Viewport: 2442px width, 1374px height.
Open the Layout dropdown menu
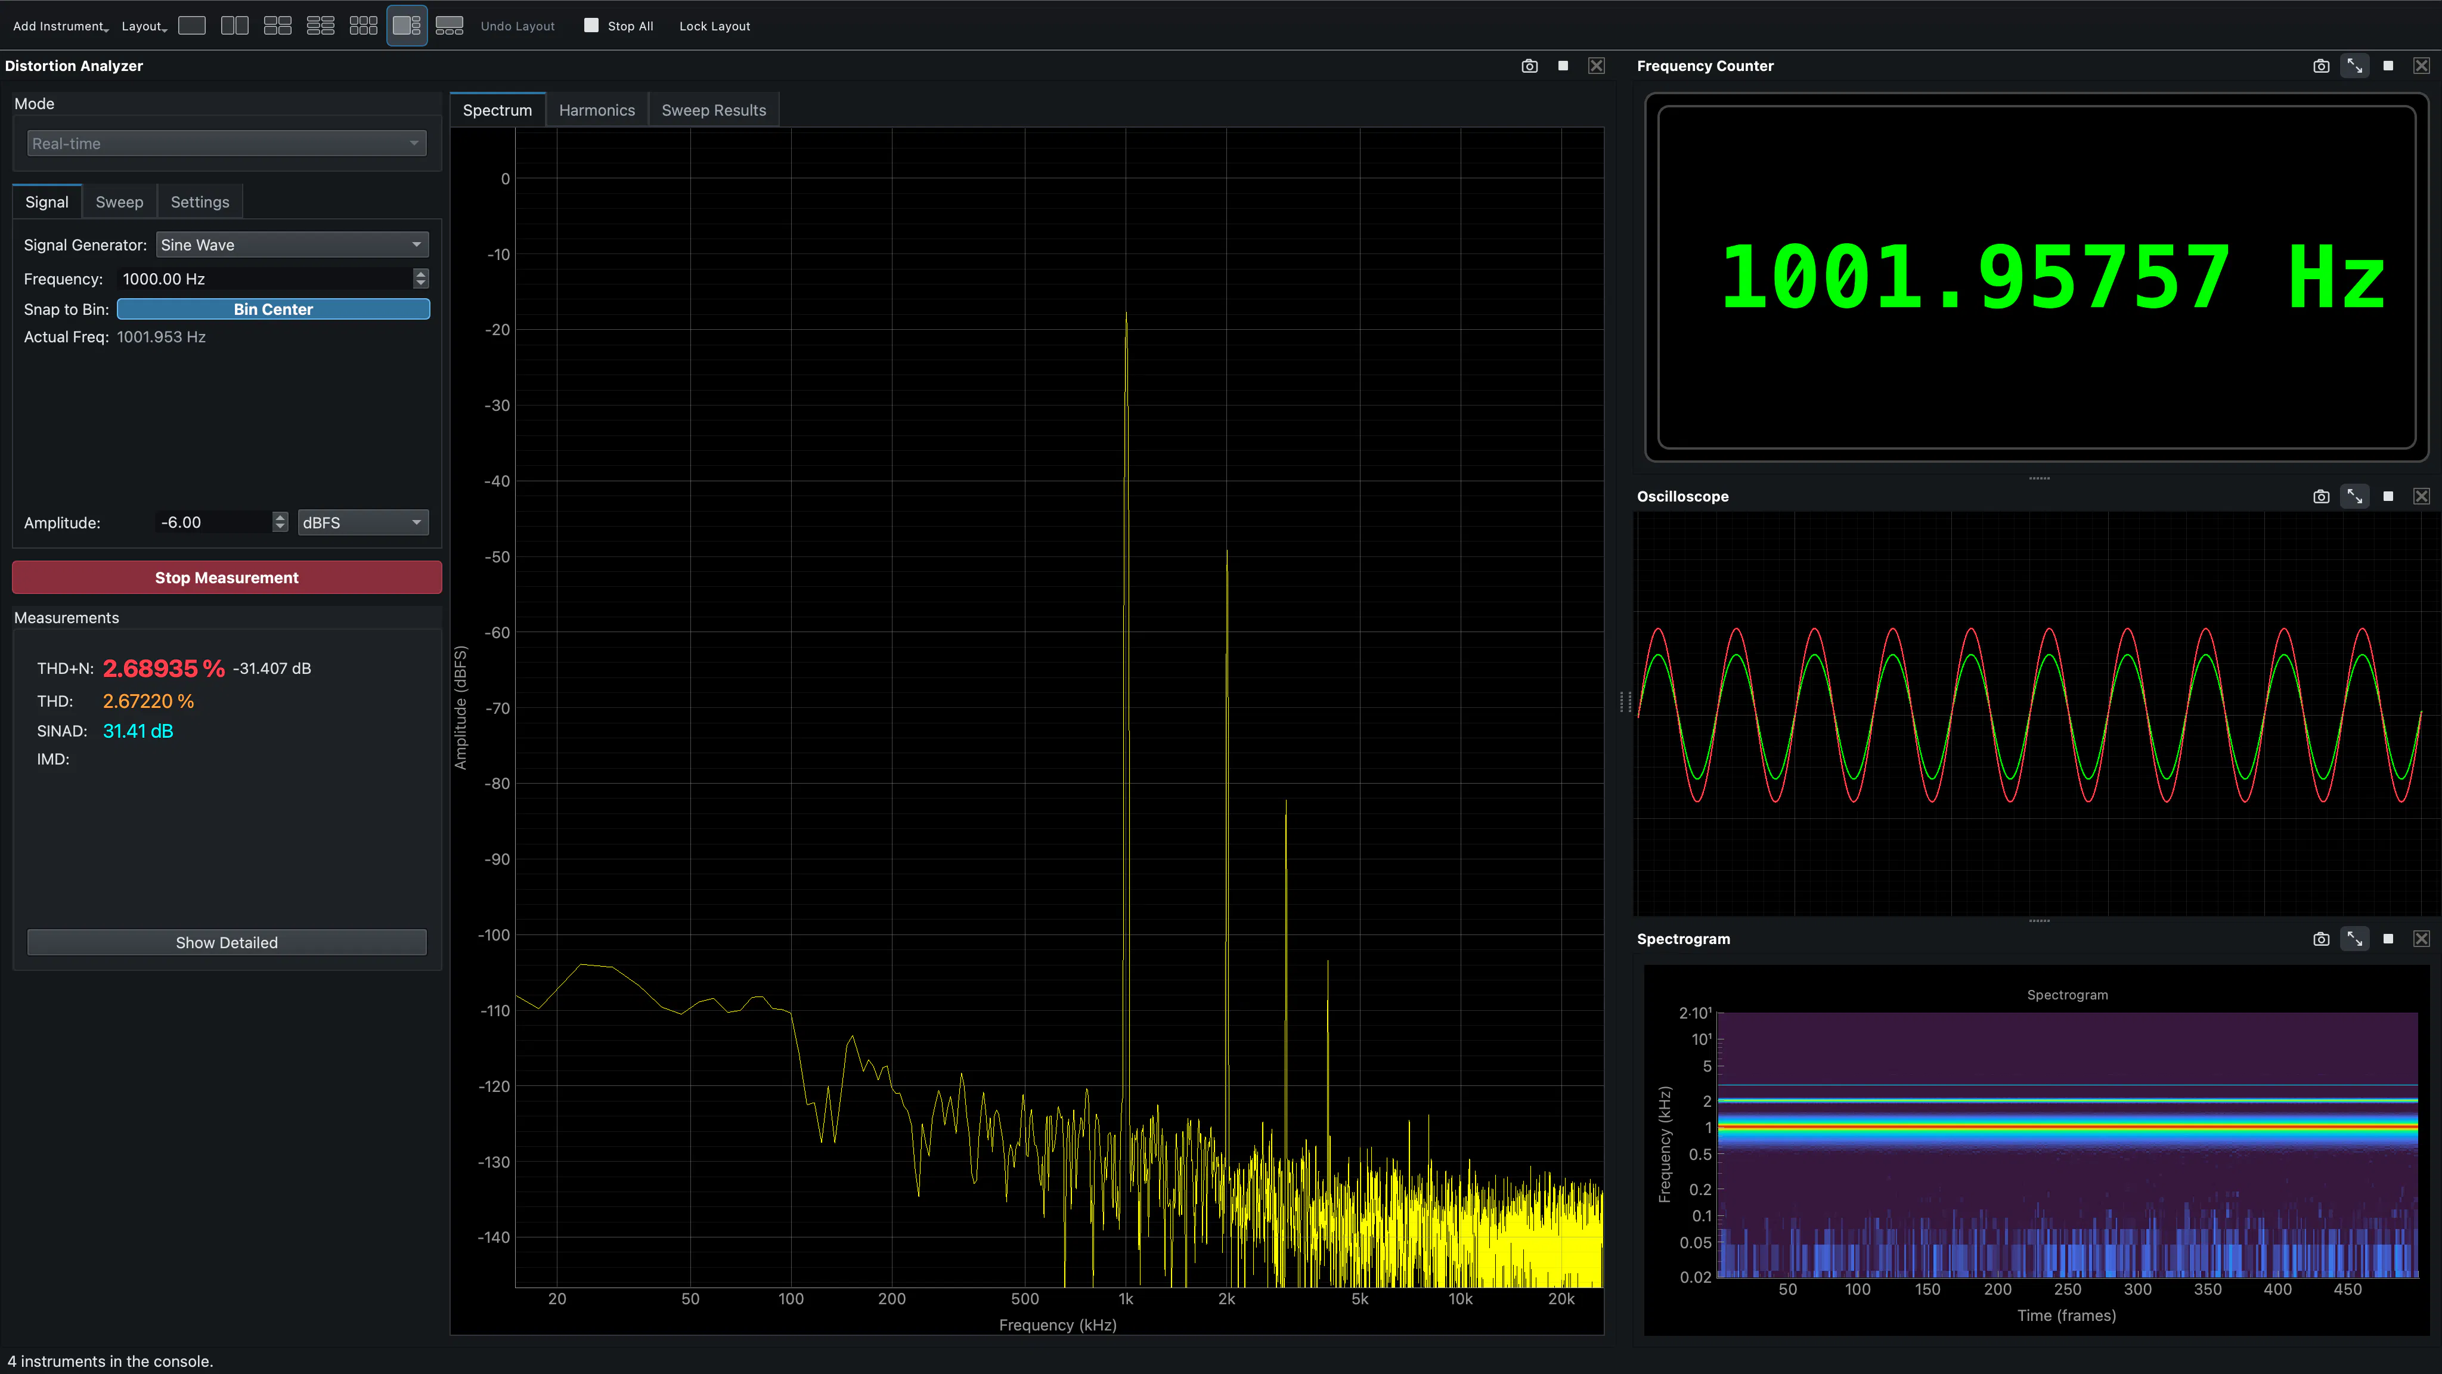coord(144,27)
